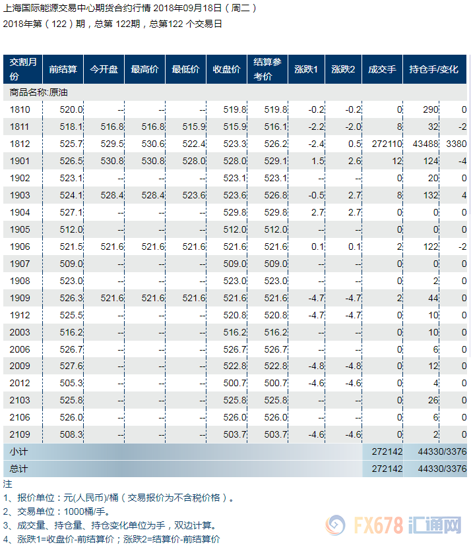
Task: Click the 涨跌2 column header
Action: pos(343,69)
